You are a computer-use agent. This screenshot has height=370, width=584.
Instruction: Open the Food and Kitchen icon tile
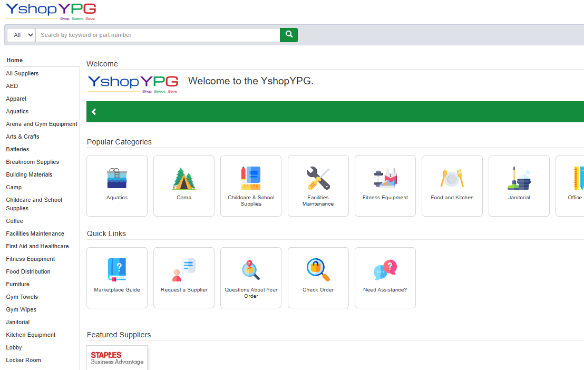click(x=452, y=179)
